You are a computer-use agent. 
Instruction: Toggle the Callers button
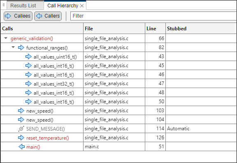point(48,16)
